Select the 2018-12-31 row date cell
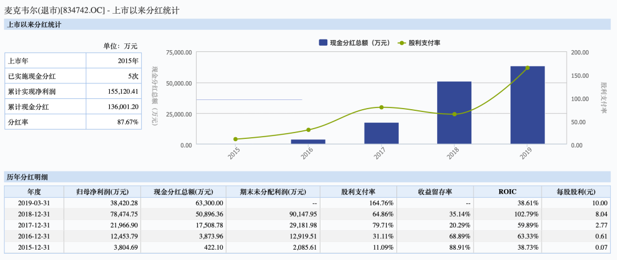Image resolution: width=617 pixels, height=260 pixels. [x=34, y=214]
